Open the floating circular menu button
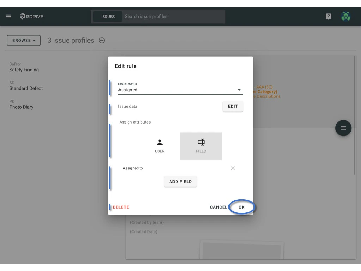 [343, 128]
